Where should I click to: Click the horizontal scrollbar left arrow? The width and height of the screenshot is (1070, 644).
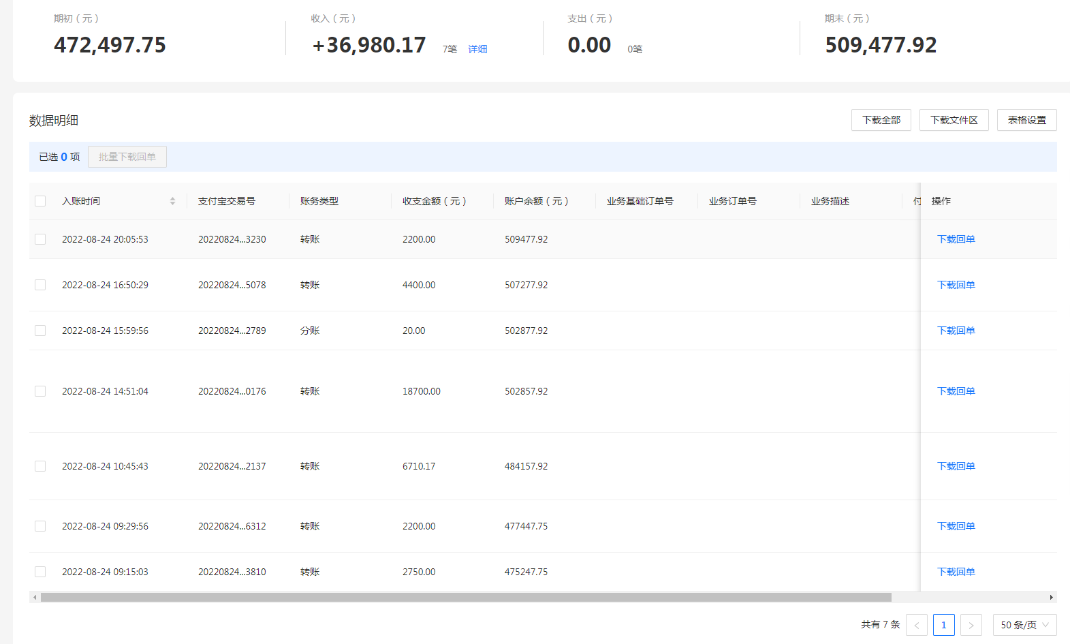pos(35,598)
